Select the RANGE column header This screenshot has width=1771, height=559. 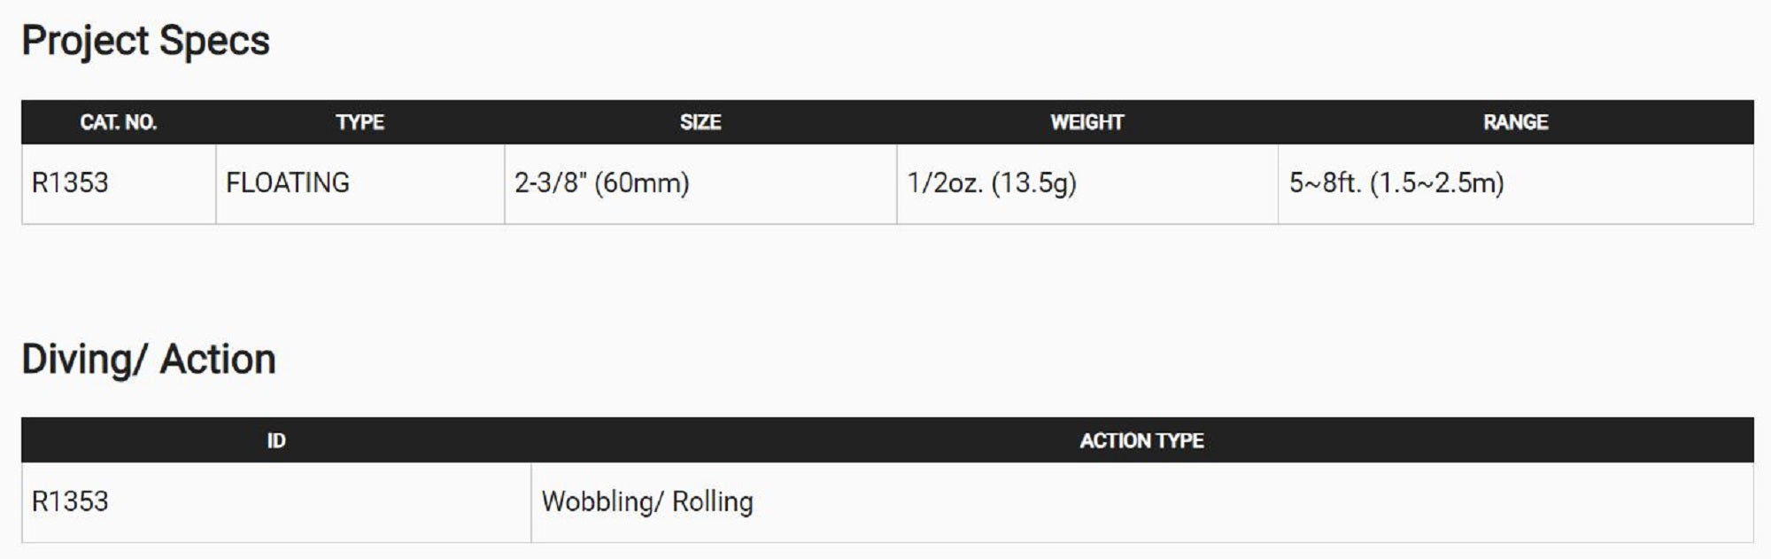click(1515, 122)
